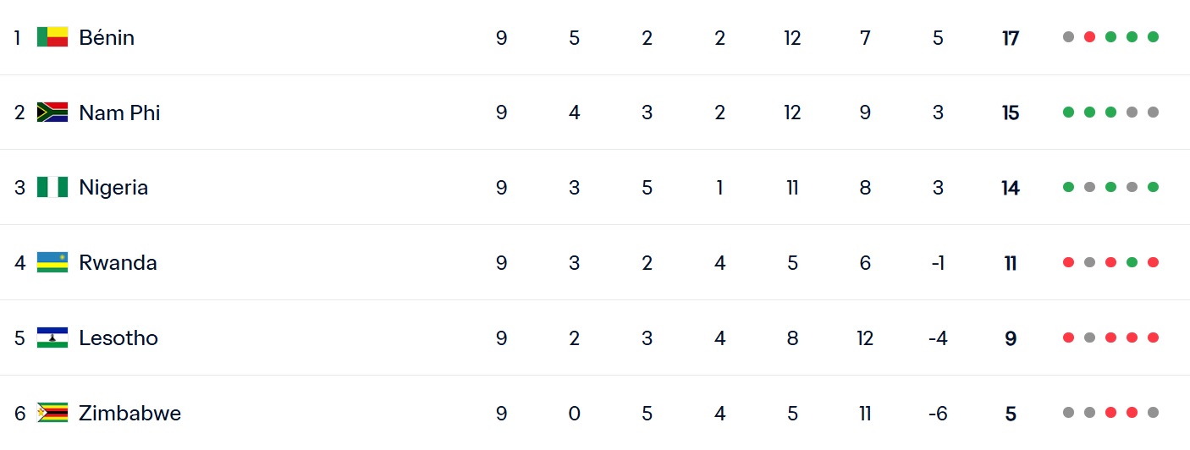Select the Nigeria team name

(x=113, y=187)
